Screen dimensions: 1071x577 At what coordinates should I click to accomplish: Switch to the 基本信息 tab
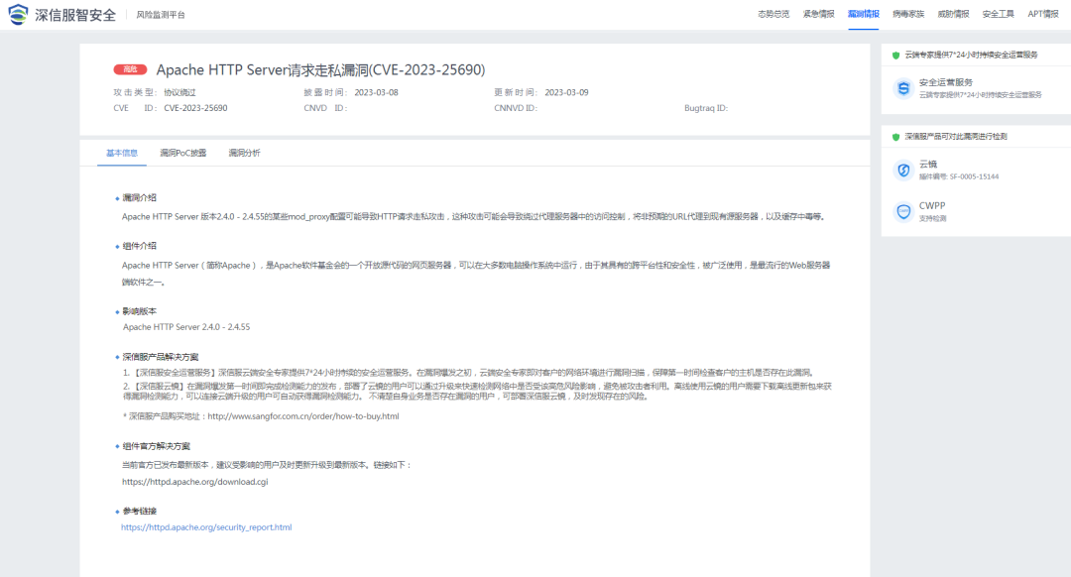pyautogui.click(x=122, y=153)
